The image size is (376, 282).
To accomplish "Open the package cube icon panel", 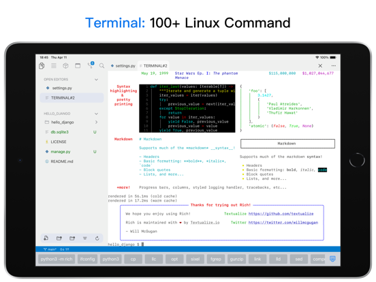I will [x=65, y=65].
